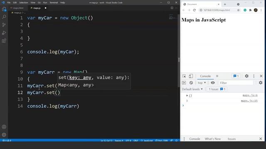Reload the browser page
Screen dimensions: 266x149
195,10
